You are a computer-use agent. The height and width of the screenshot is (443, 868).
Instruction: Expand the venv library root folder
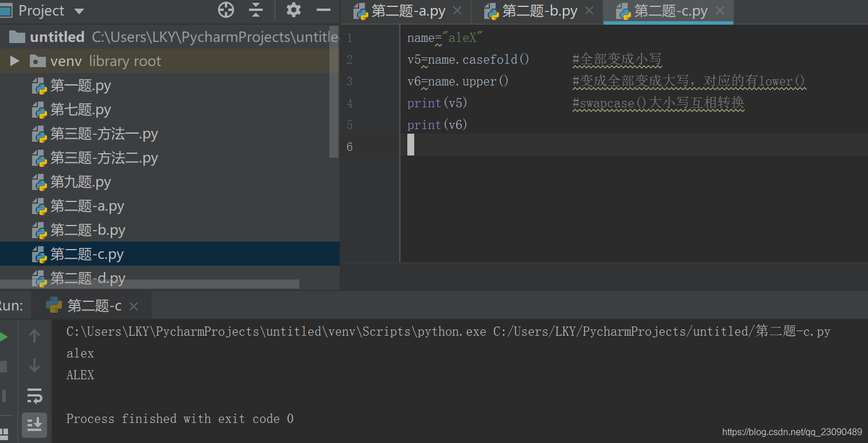click(15, 61)
